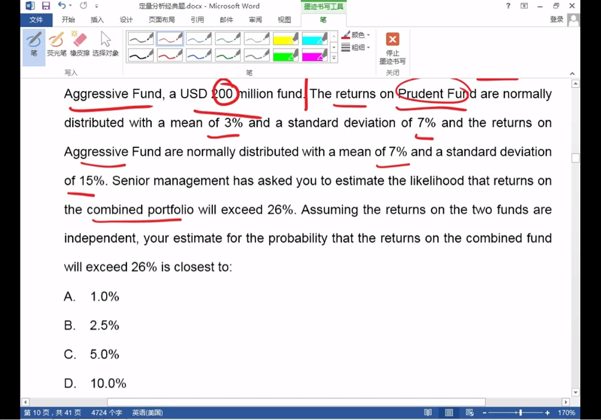Switch to the Insert (插入) tab
This screenshot has width=601, height=420.
point(97,20)
